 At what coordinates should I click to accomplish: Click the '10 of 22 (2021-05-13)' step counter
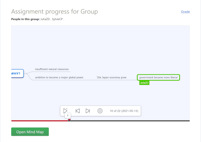[x=124, y=111]
